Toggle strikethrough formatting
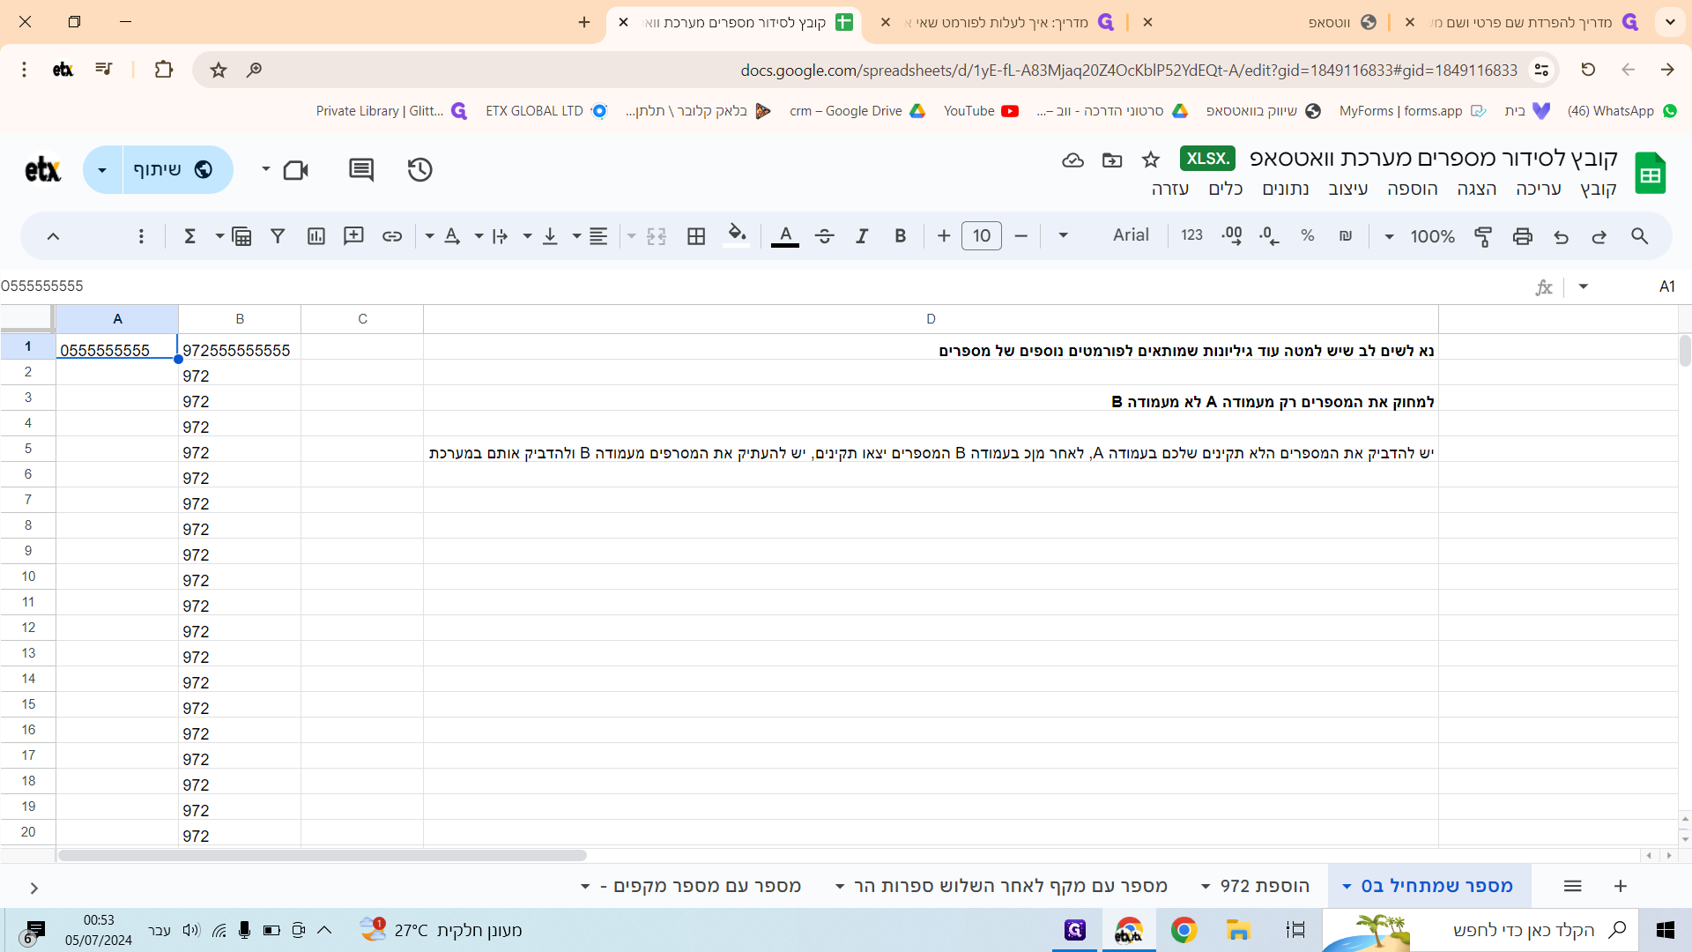Screen dimensions: 1692x952 (x=824, y=236)
